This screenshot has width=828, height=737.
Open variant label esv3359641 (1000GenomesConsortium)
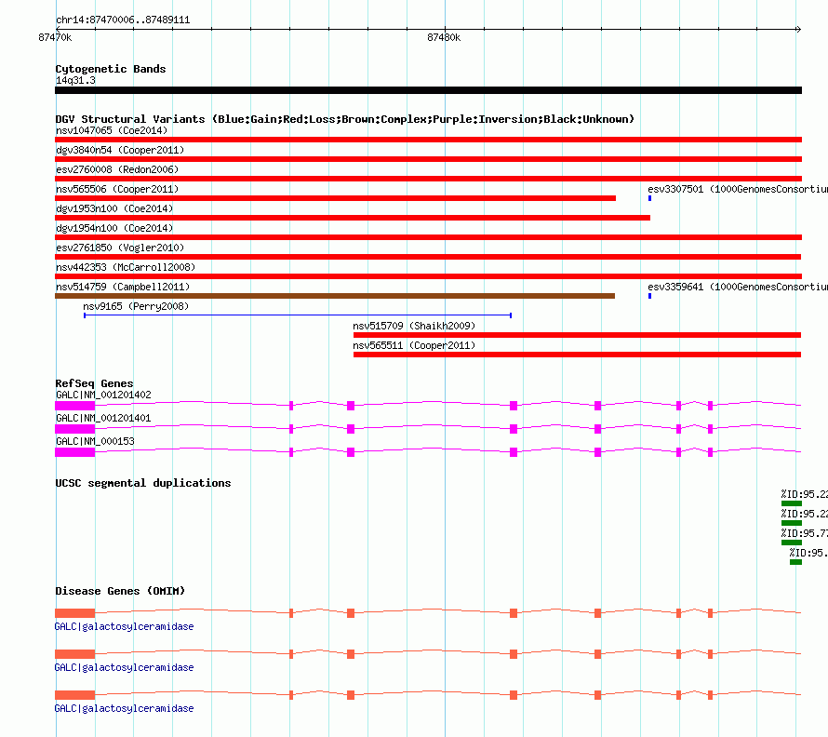(738, 287)
